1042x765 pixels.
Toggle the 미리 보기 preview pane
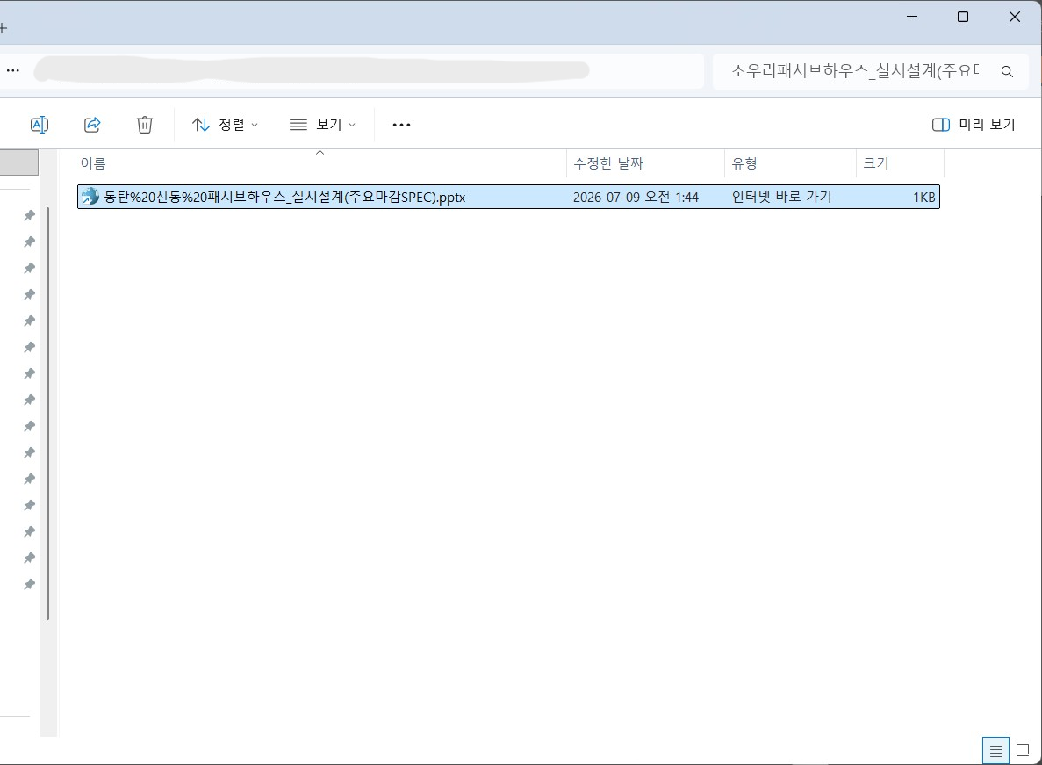pos(974,125)
